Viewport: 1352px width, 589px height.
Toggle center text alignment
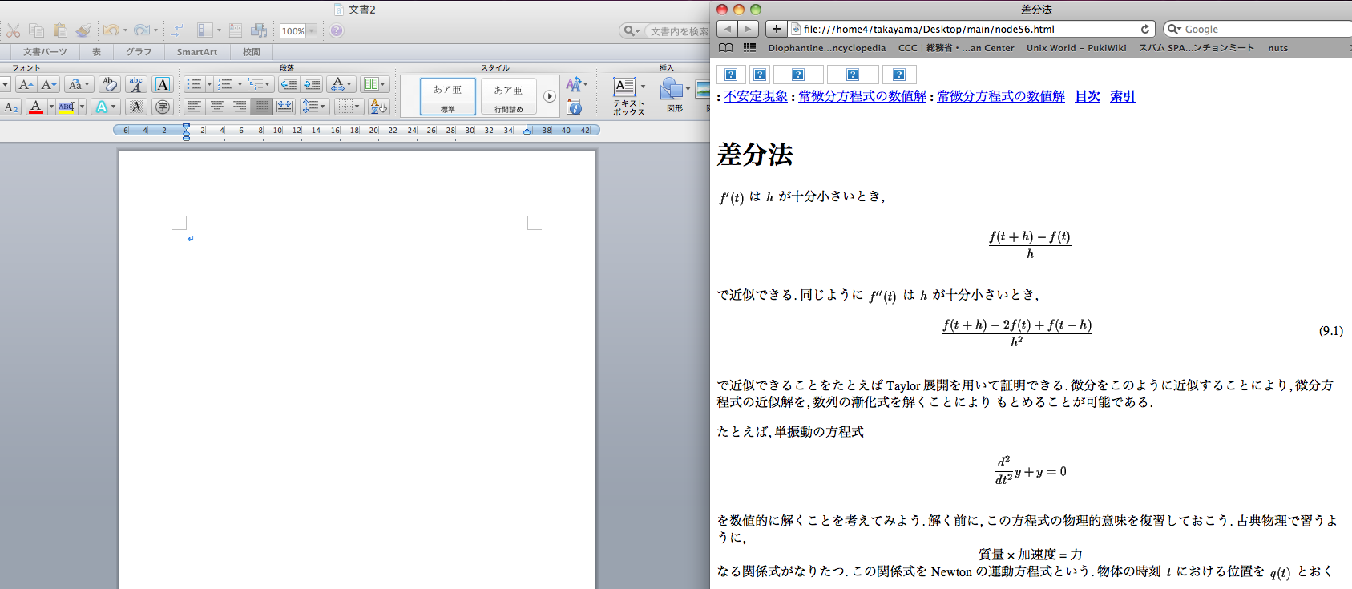216,107
